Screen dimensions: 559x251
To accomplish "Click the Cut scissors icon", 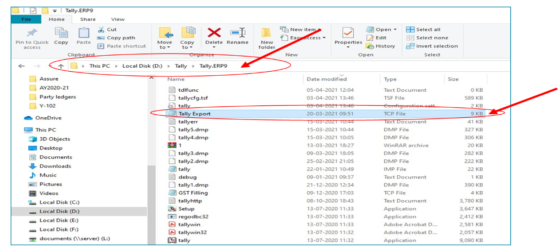I will (101, 29).
